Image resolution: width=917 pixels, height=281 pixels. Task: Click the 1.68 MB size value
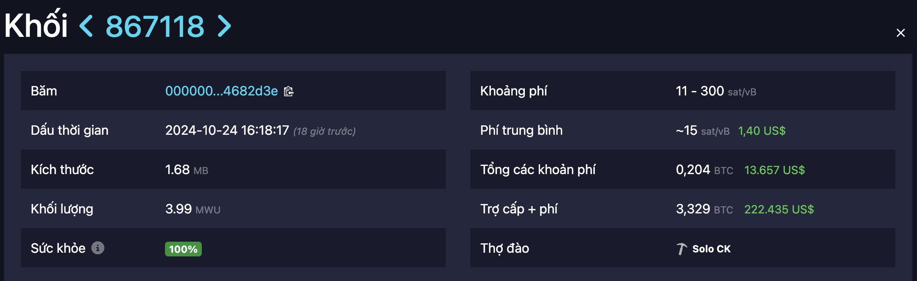187,170
